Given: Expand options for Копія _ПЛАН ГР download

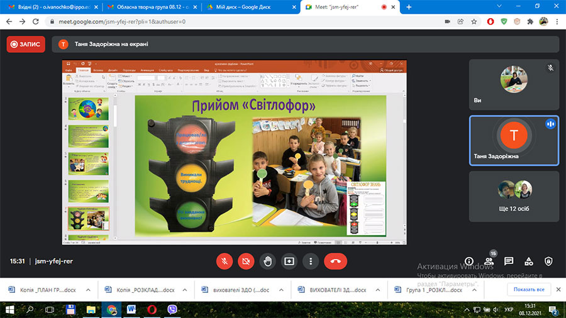Looking at the screenshot, I should pos(88,290).
